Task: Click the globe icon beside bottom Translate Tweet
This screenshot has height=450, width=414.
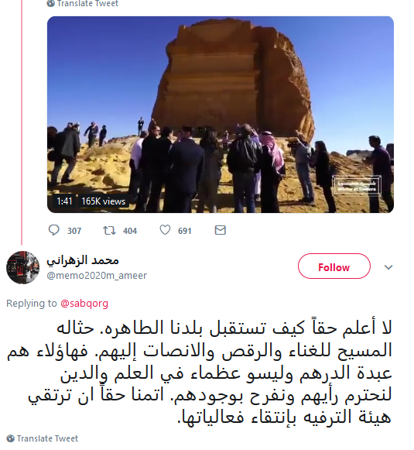Action: point(10,438)
